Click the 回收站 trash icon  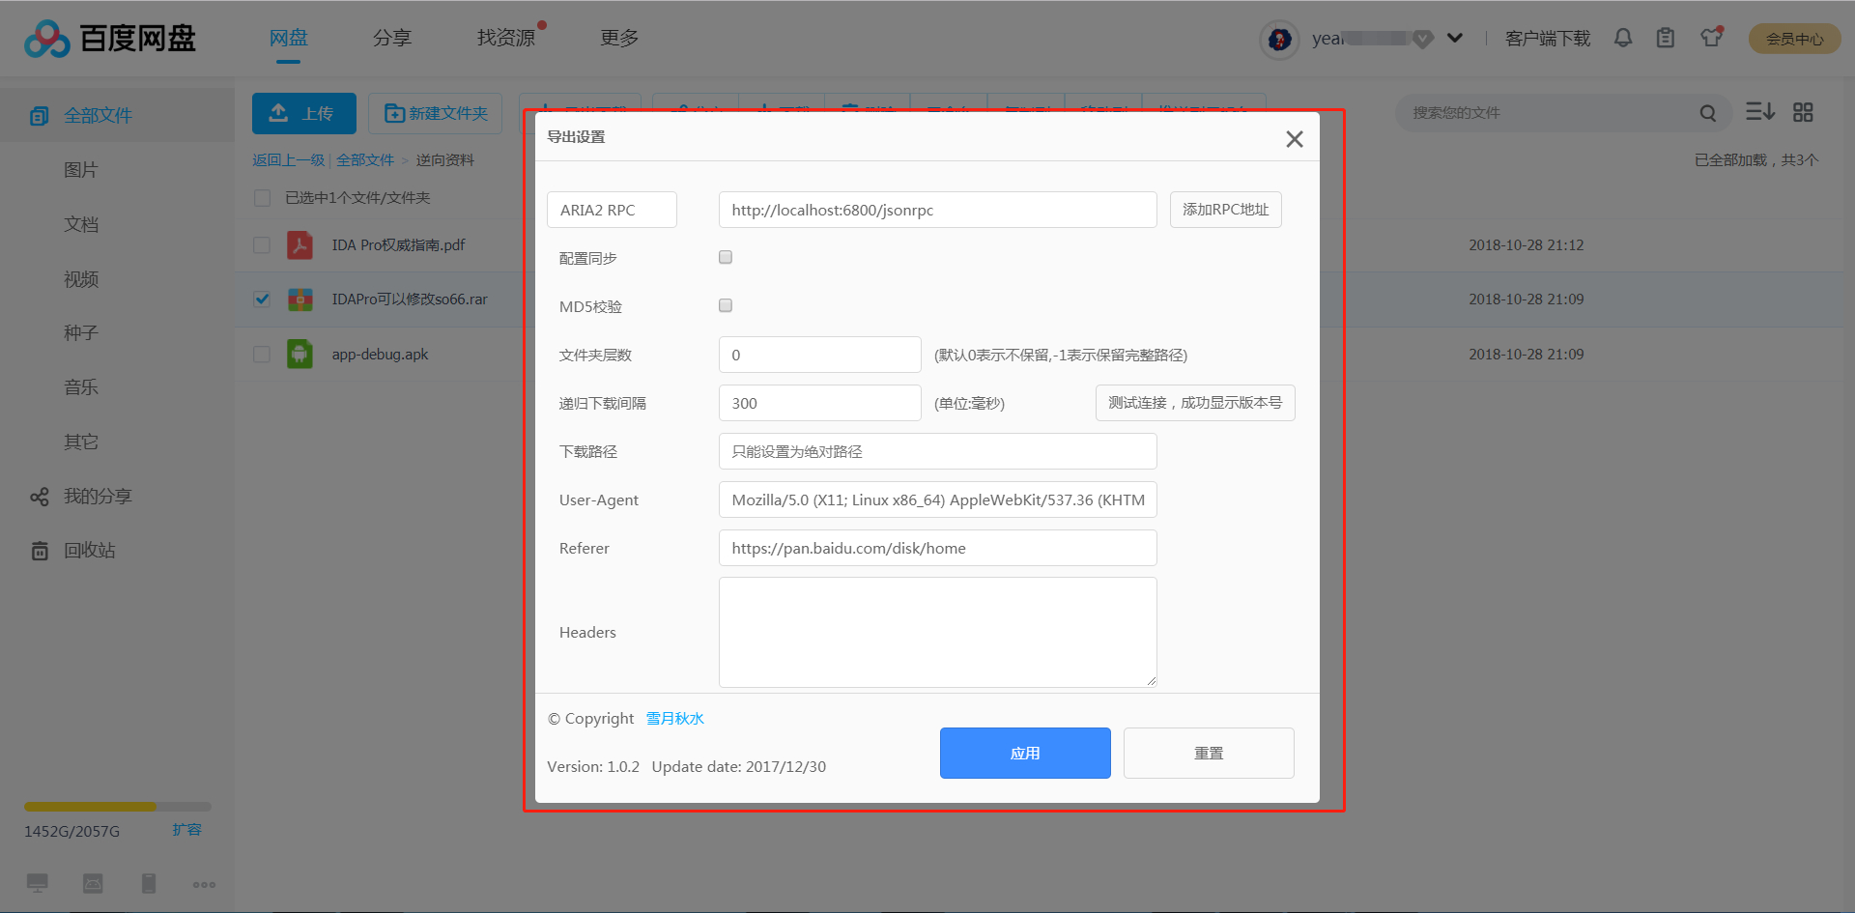coord(40,551)
